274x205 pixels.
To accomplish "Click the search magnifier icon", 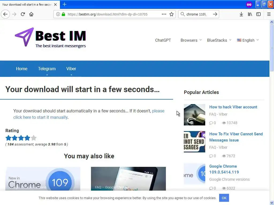I will (x=182, y=14).
